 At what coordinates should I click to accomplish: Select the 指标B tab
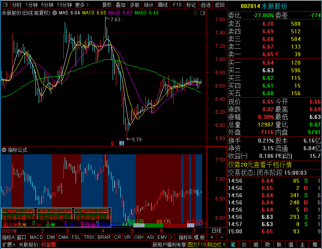click(x=185, y=237)
